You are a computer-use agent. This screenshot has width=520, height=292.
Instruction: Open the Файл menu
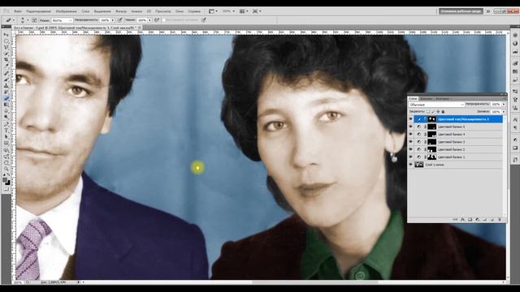pyautogui.click(x=18, y=11)
